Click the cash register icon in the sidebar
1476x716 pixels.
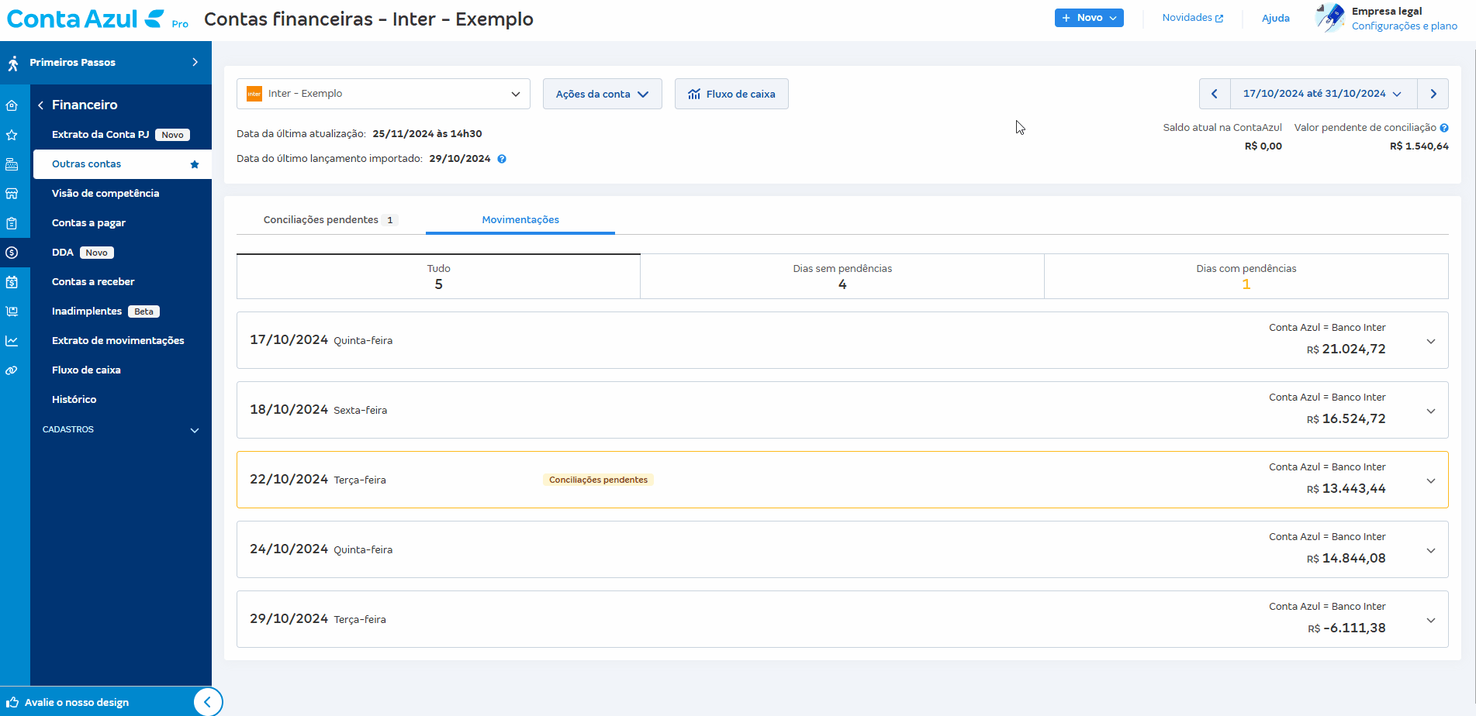click(x=12, y=164)
